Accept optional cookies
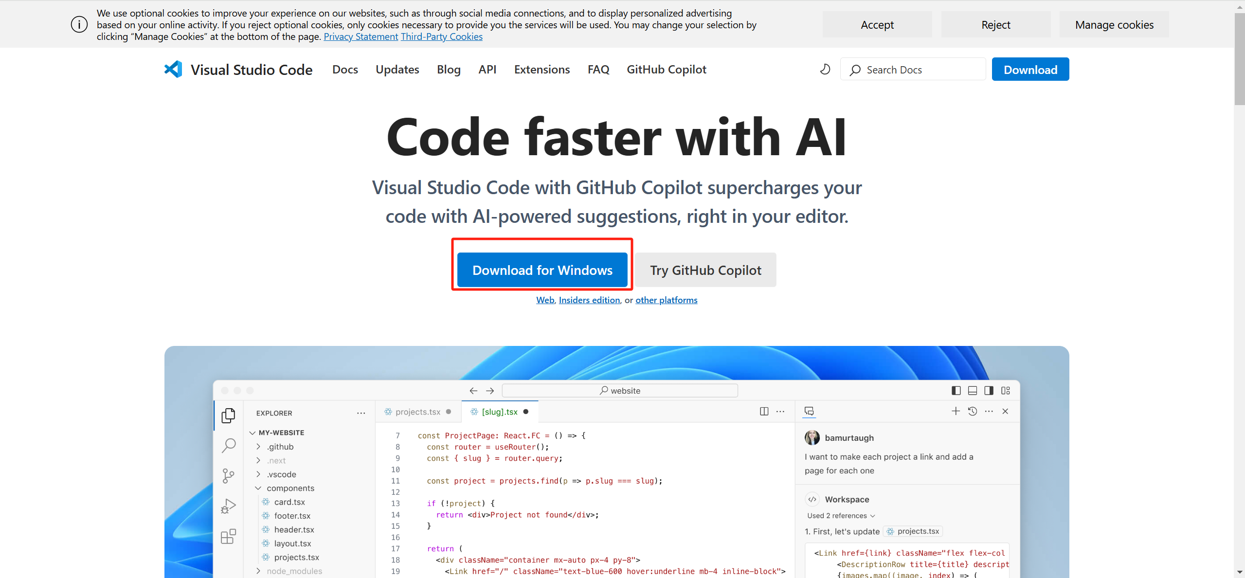 click(877, 24)
